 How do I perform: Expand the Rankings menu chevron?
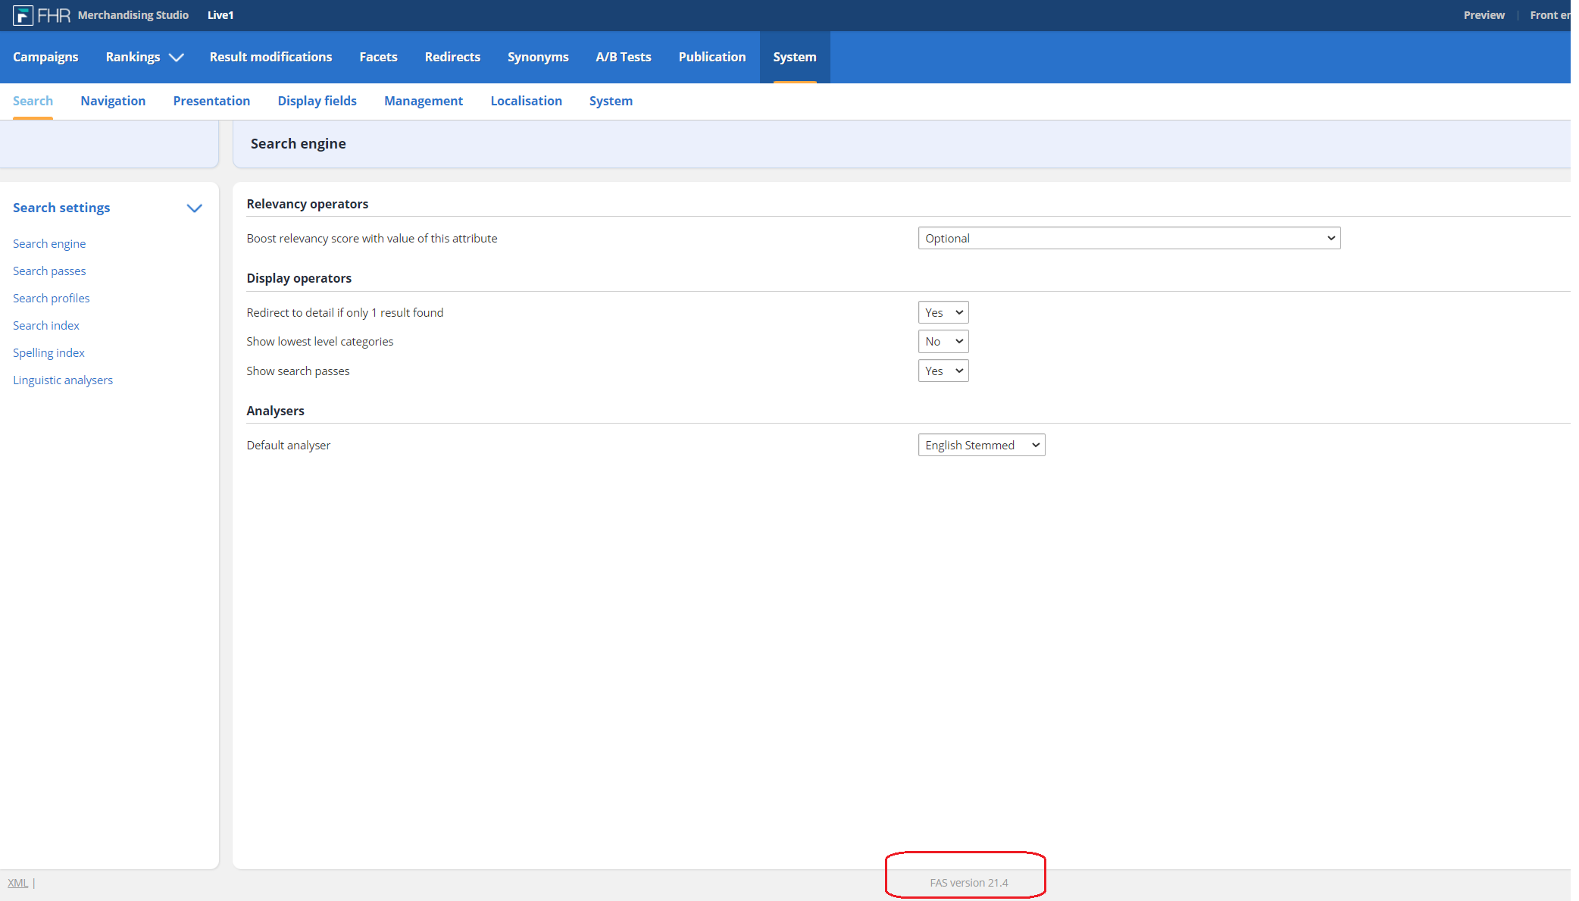[177, 58]
